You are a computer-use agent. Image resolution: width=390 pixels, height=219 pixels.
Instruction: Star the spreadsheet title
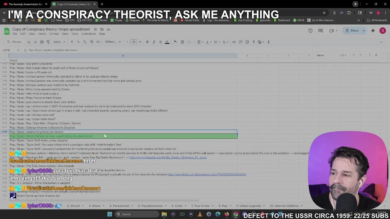[95, 29]
